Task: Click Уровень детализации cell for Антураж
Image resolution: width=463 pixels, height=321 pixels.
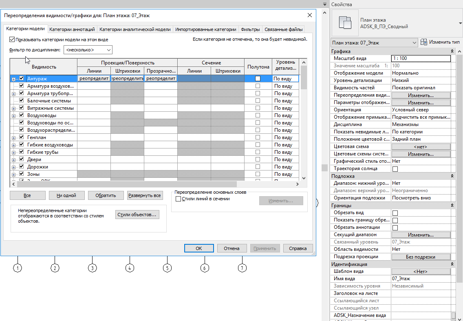Action: [x=285, y=79]
